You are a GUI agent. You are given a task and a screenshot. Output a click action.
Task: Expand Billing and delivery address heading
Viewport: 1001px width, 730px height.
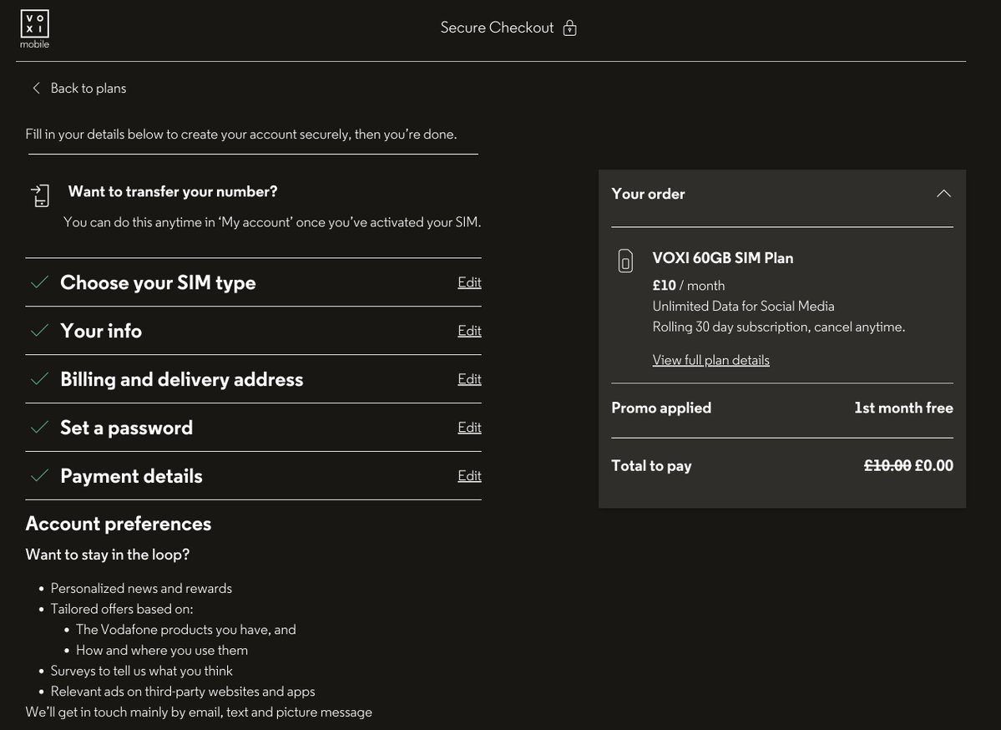click(x=181, y=379)
